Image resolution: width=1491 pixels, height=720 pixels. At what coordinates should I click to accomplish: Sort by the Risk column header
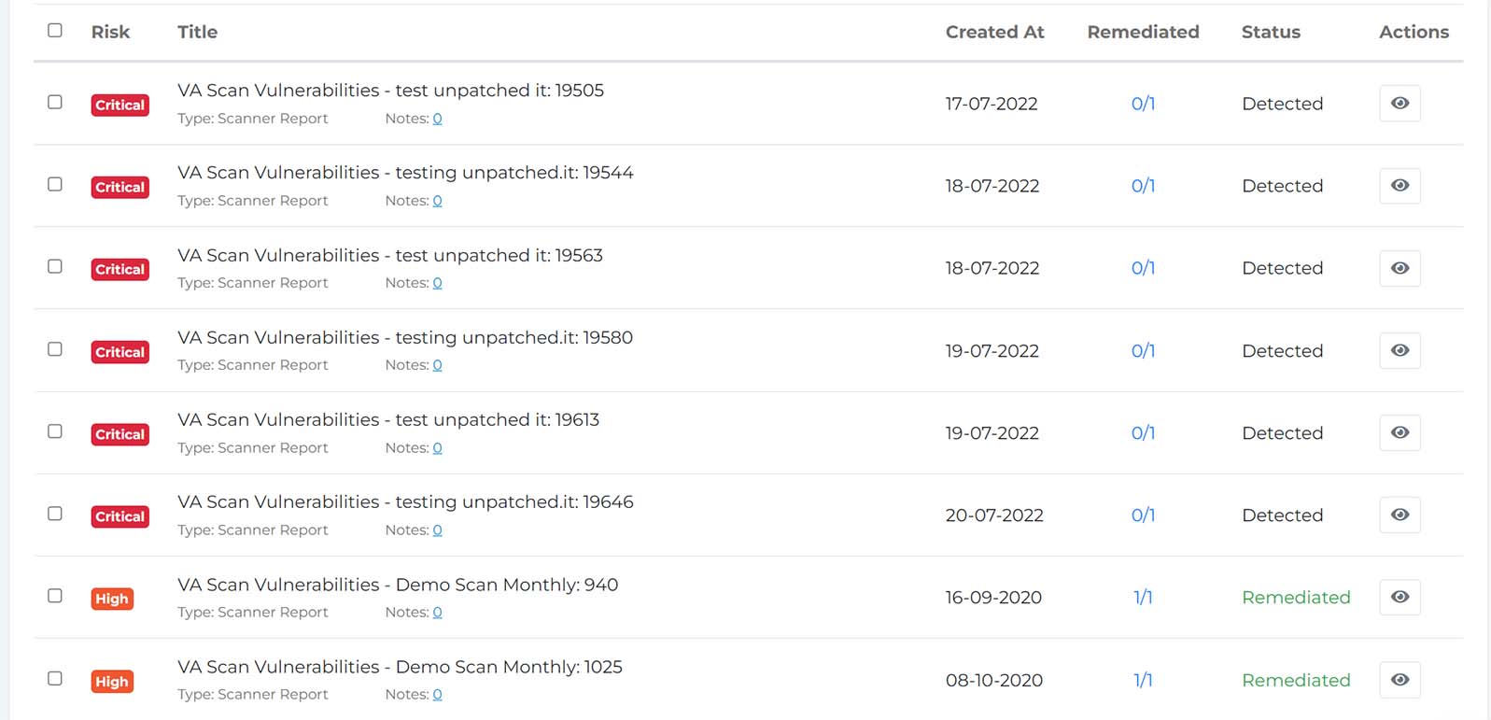click(110, 32)
